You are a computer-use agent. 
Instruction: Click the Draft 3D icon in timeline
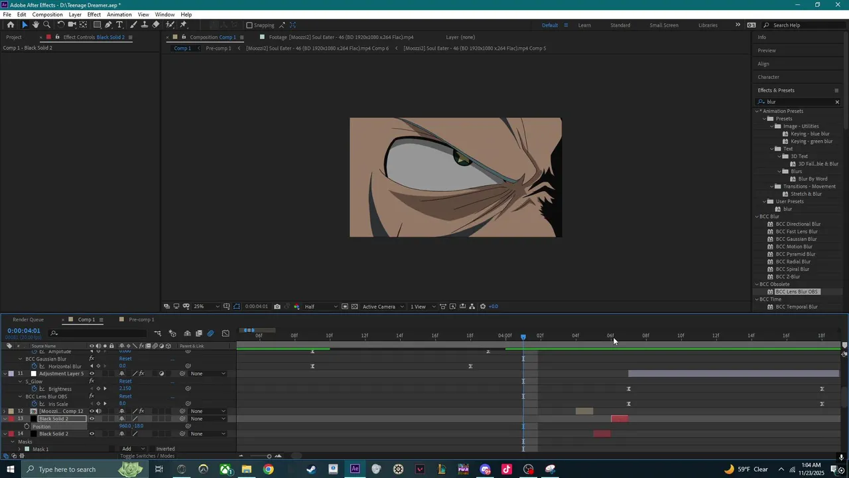point(172,333)
